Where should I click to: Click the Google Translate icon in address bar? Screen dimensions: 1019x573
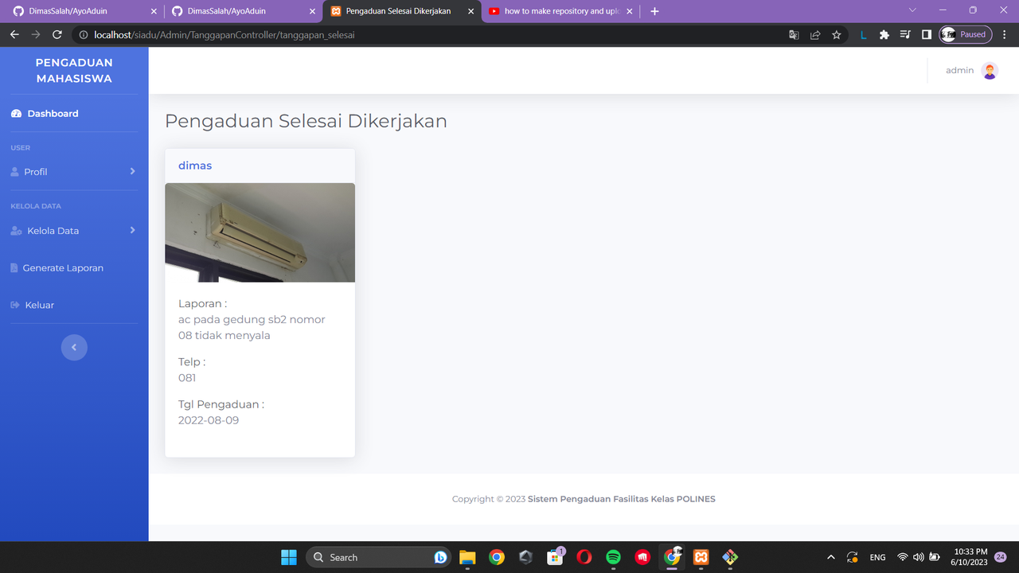pyautogui.click(x=793, y=34)
